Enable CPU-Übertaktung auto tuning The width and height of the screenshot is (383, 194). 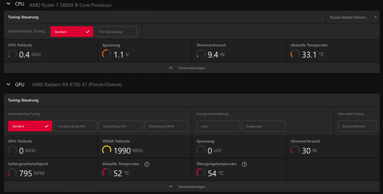[116, 32]
